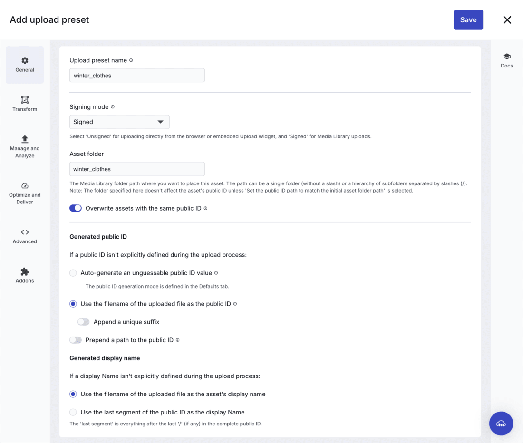Switch to the Transform tab
Screen dimensions: 523x443
point(25,104)
